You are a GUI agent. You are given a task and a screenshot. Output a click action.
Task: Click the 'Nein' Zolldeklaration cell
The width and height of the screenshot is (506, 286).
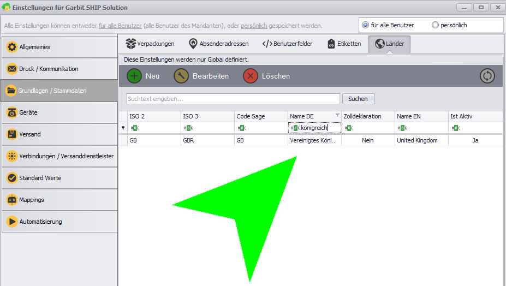pyautogui.click(x=368, y=140)
